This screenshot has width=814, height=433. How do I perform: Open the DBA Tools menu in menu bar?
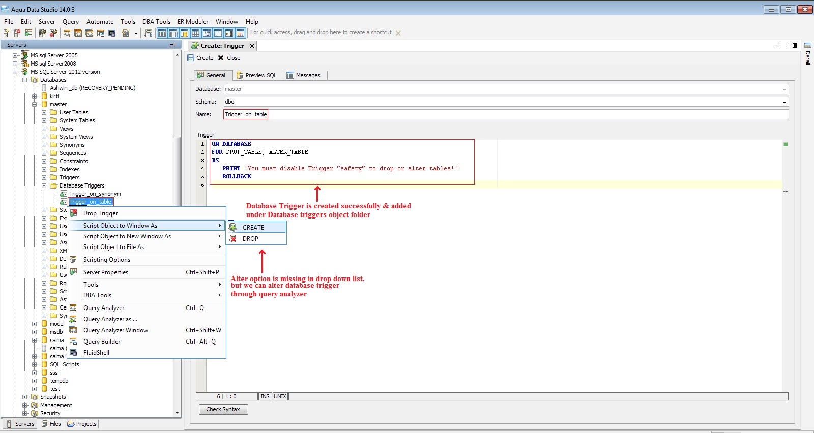tap(156, 22)
